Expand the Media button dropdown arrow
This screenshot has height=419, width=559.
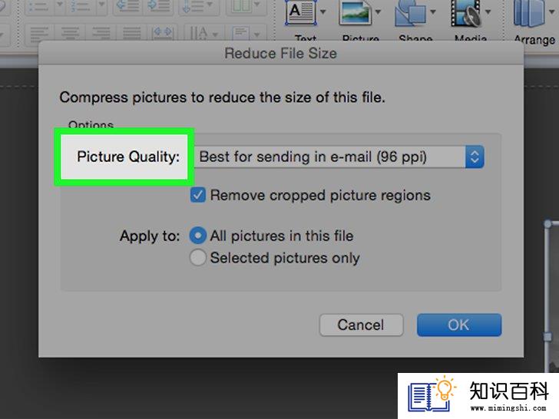(488, 12)
